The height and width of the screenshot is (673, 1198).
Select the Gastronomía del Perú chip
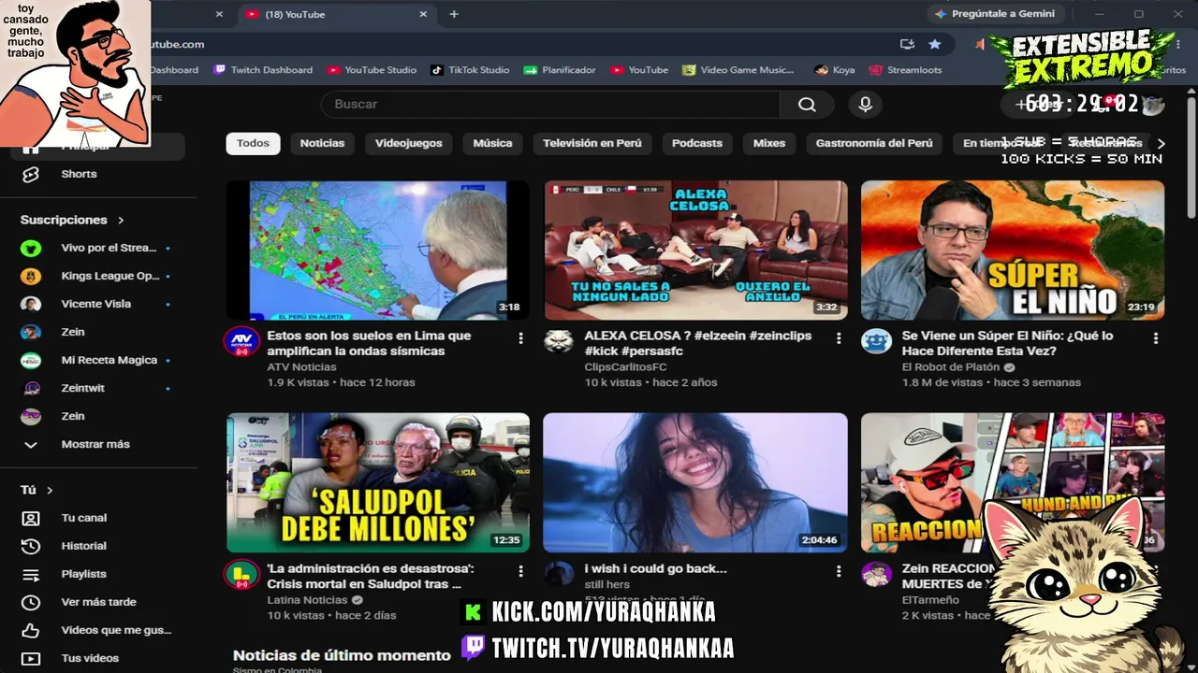point(874,143)
